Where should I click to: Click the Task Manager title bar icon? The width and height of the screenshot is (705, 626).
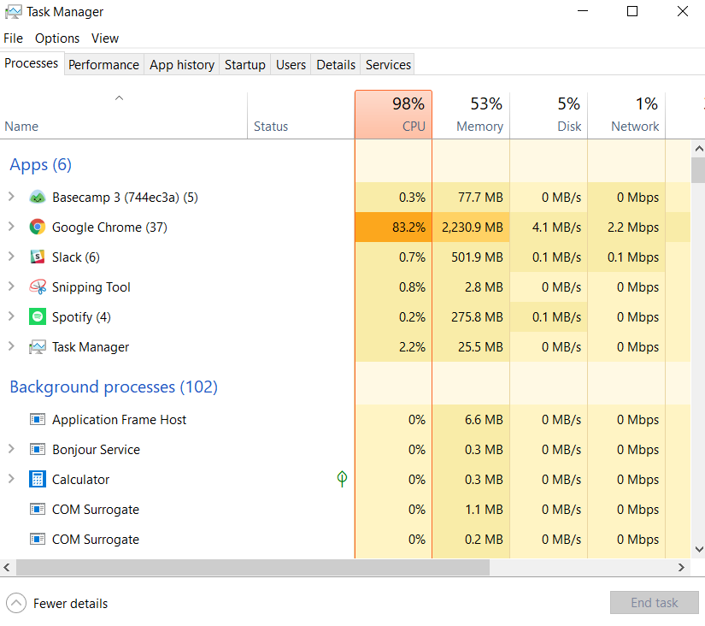point(14,12)
